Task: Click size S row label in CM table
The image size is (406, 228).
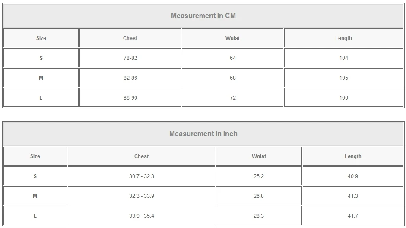Action: [41, 58]
